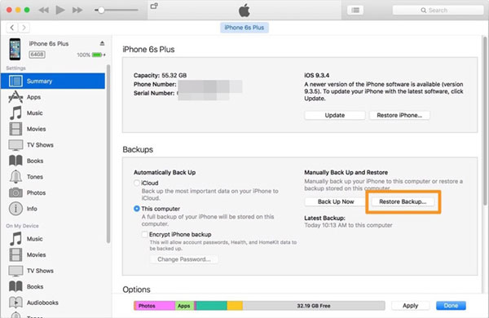Click the Back Up Now button

click(x=336, y=201)
